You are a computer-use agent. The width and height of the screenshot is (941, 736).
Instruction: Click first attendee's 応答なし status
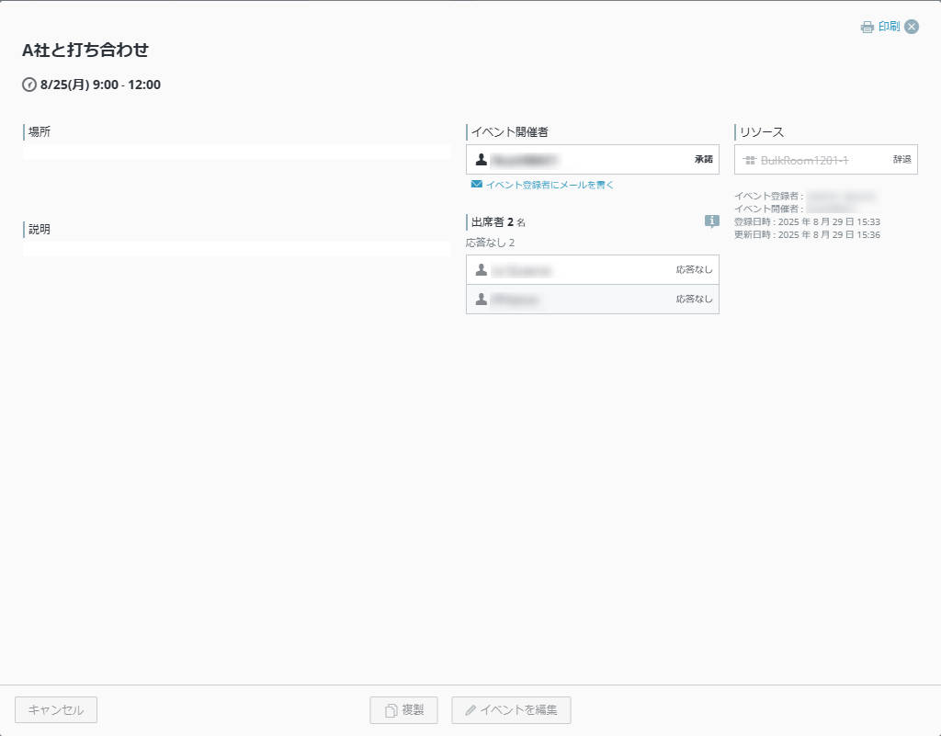(695, 270)
